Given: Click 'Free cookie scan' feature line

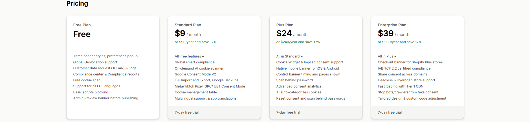Looking at the screenshot, I should point(87,80).
